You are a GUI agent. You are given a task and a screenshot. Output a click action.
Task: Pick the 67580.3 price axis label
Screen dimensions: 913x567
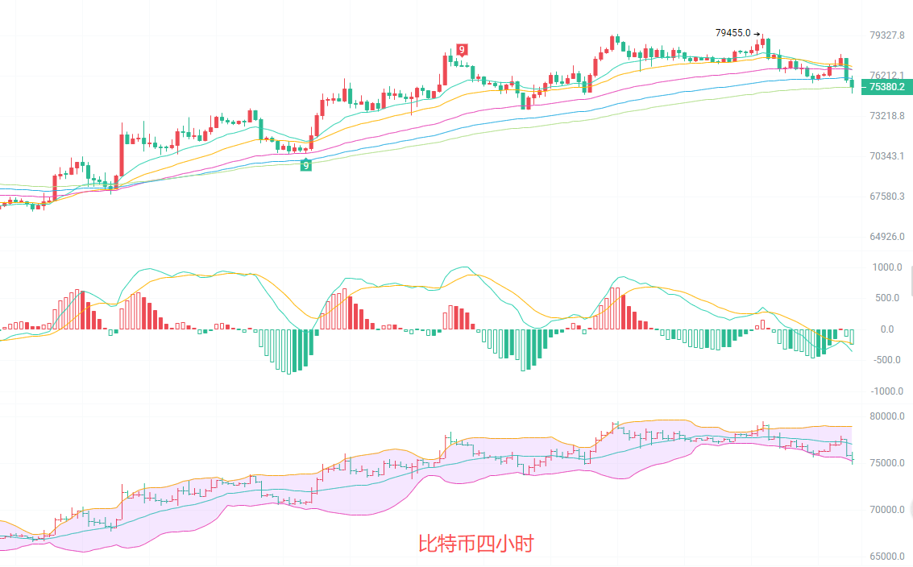coord(887,197)
